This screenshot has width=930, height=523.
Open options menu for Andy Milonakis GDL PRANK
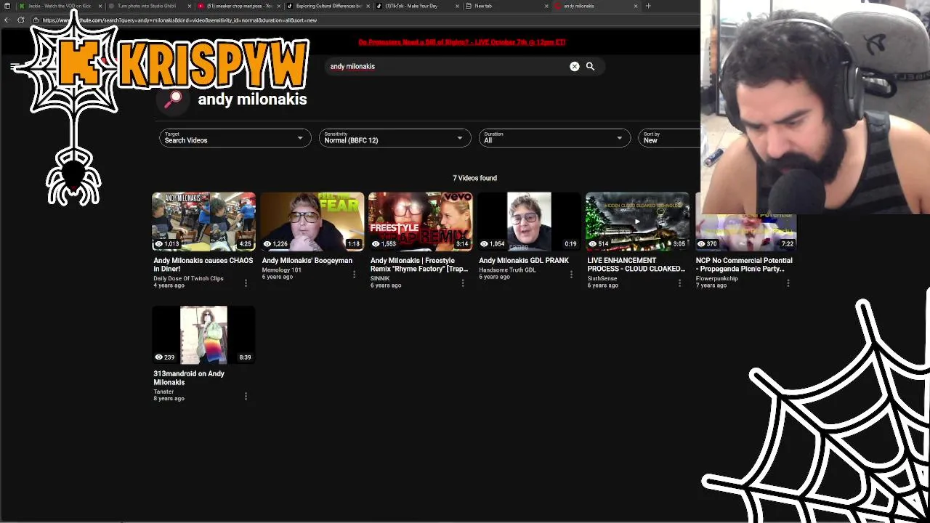[x=571, y=274]
